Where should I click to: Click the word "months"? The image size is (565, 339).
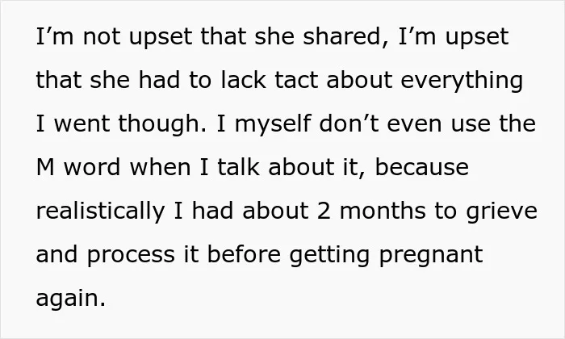click(x=383, y=211)
